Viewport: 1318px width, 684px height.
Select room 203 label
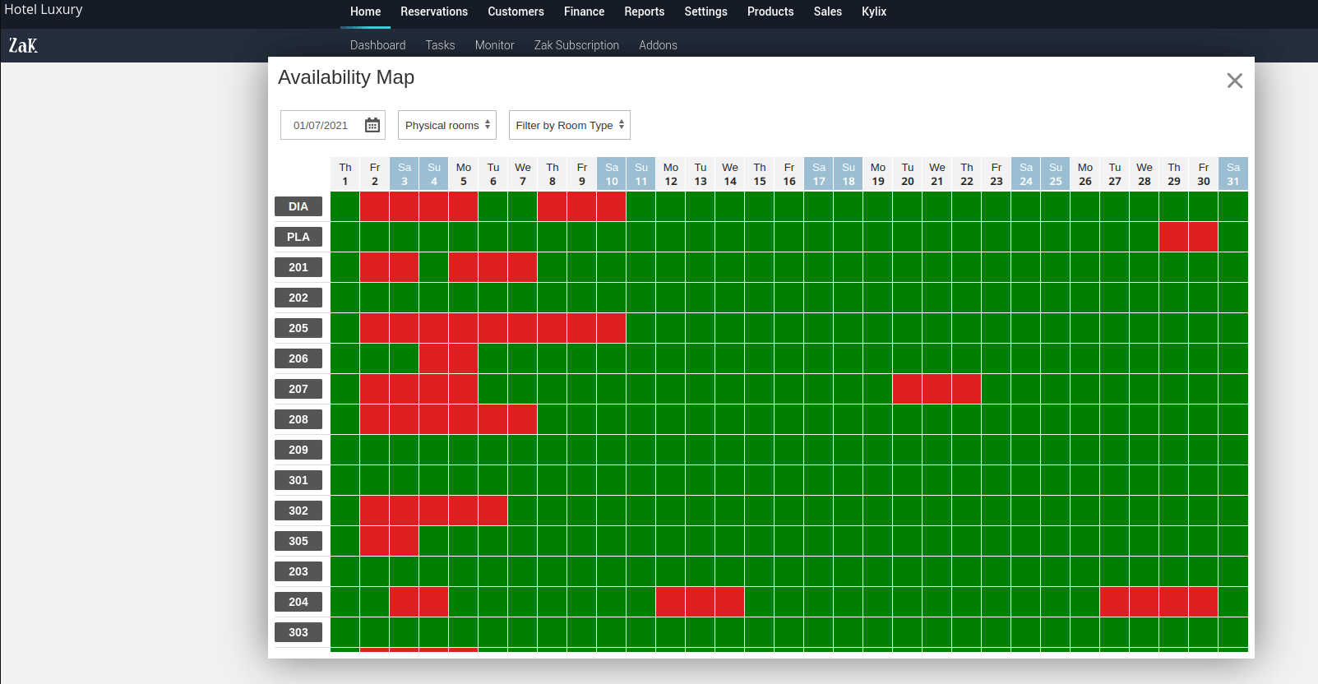[x=298, y=571]
